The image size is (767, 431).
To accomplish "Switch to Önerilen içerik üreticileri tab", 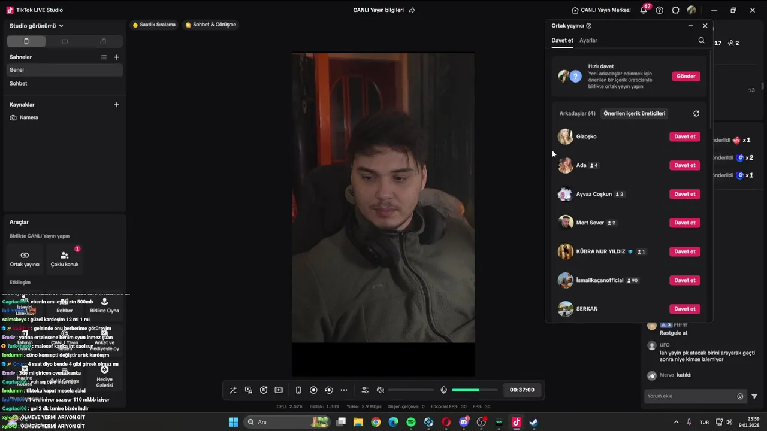I will click(635, 113).
